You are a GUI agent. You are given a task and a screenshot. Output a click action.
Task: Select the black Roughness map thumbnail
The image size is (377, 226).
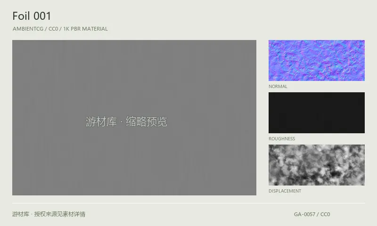click(316, 113)
